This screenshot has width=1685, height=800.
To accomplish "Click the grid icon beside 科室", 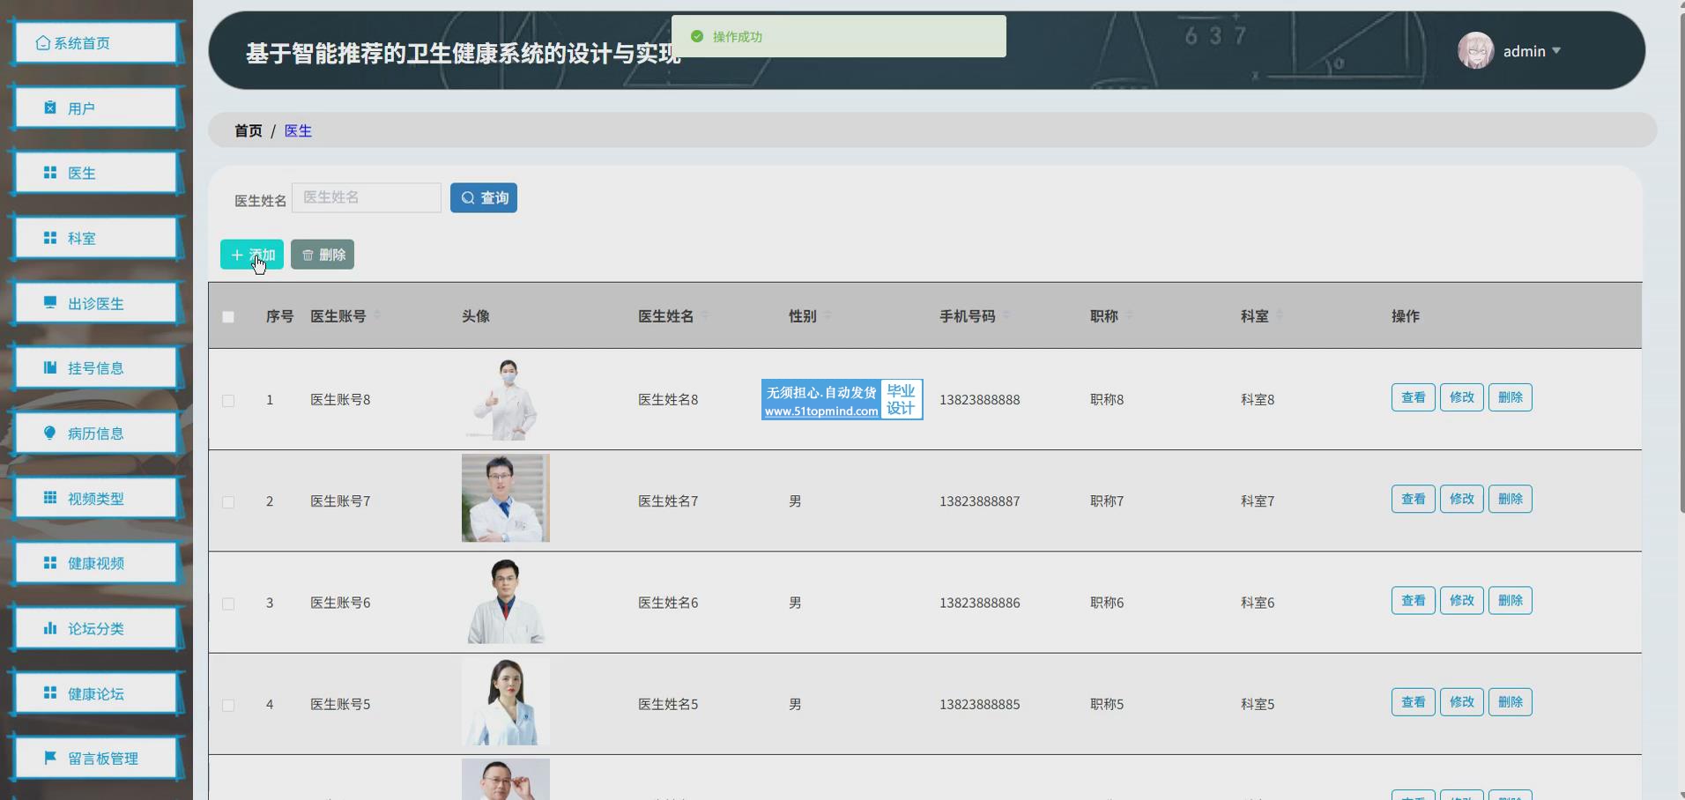I will pos(50,238).
